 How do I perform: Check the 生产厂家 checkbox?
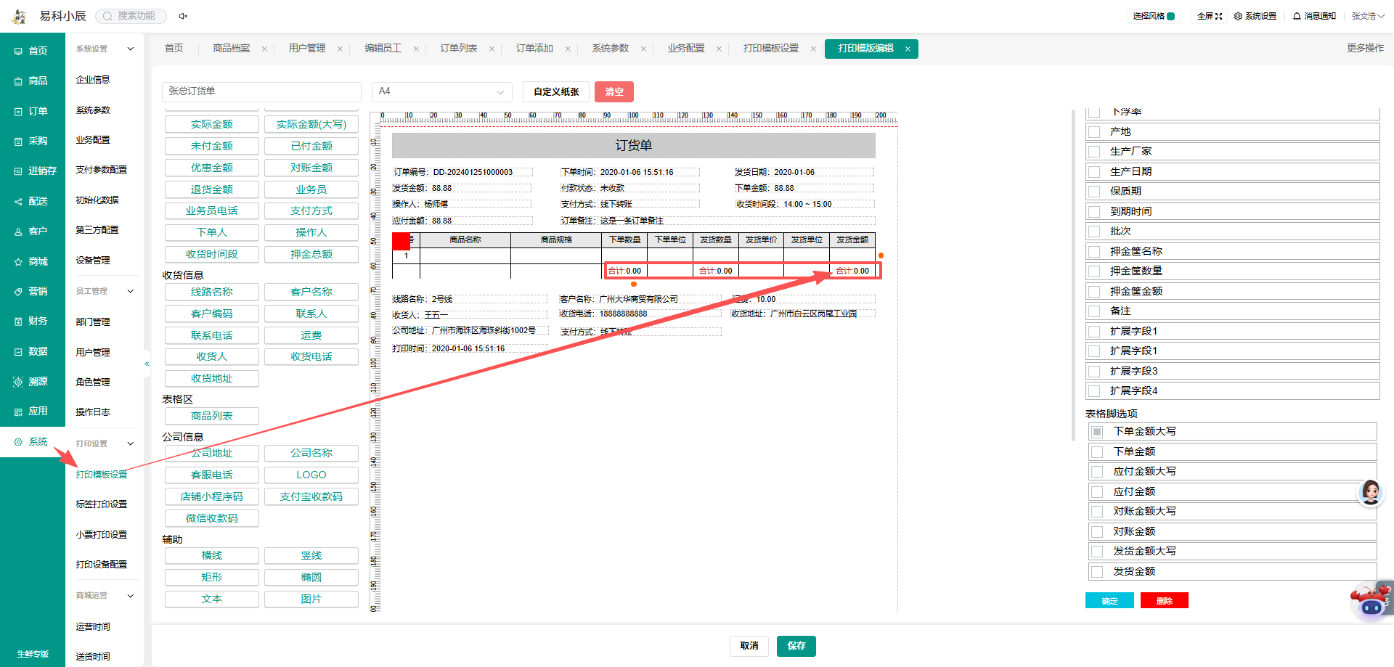1094,152
